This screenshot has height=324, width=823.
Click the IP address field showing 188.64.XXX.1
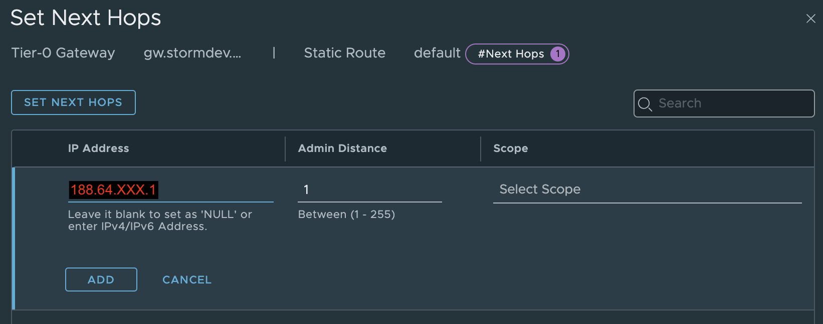tap(170, 190)
